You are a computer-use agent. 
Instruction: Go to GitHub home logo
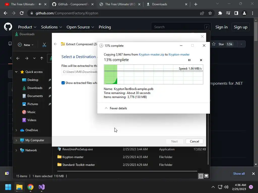[x=8, y=27]
